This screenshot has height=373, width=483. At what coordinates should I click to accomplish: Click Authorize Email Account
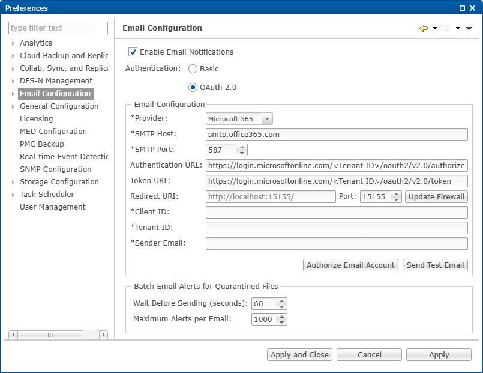pos(350,265)
